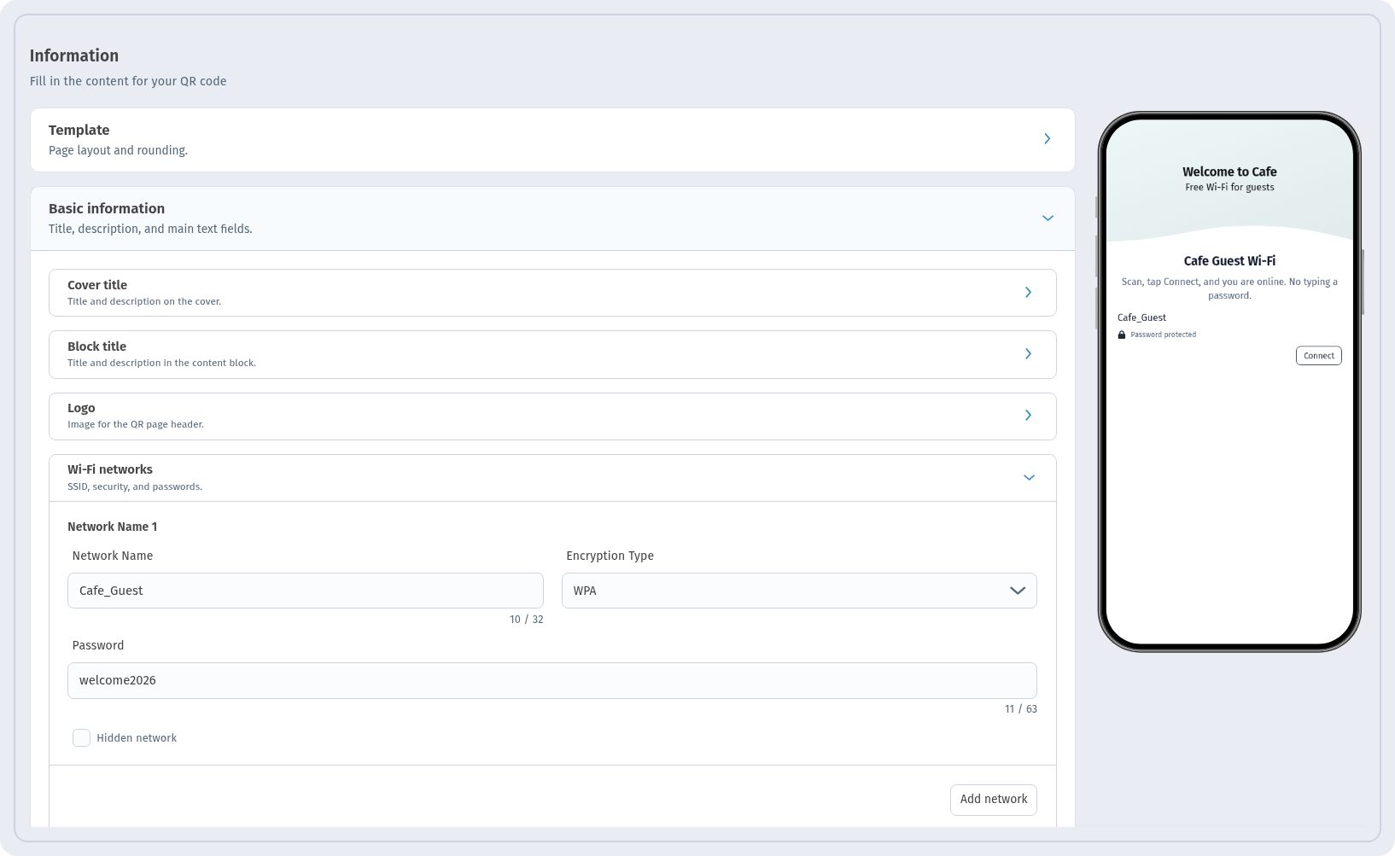Tap Connect in the phone preview
The width and height of the screenshot is (1395, 856).
(x=1319, y=356)
